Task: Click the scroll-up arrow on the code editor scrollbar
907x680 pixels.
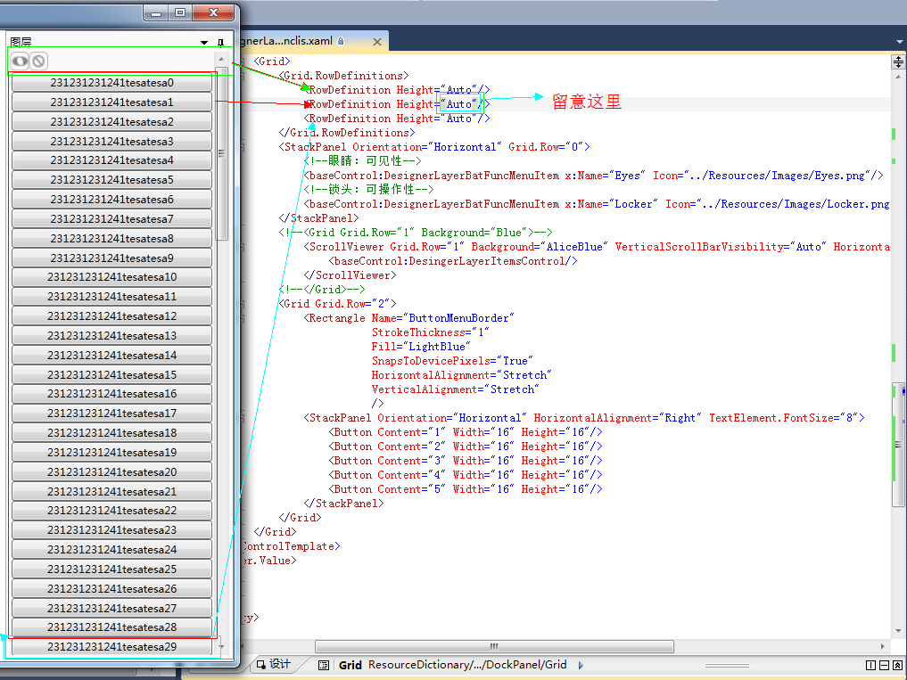Action: [x=898, y=78]
